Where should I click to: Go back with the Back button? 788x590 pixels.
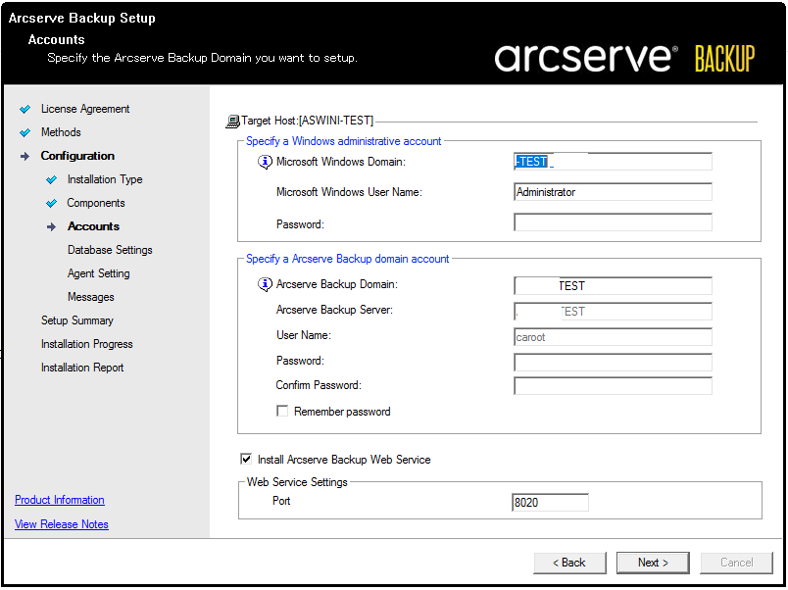click(569, 563)
